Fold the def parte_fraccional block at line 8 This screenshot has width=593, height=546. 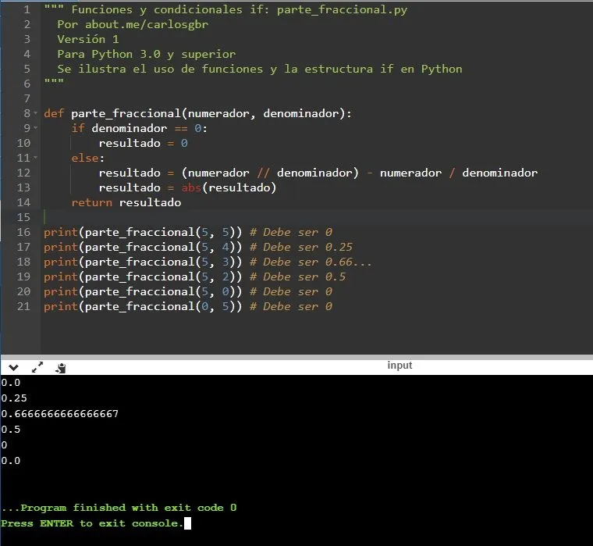(x=36, y=113)
